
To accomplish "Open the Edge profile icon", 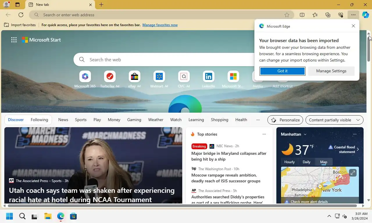I will click(x=6, y=5).
